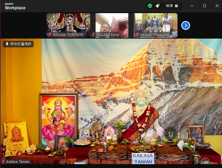Click muted mic icon on KAILASA Porur
Image resolution: width=222 pixels, height=168 pixels.
pos(93,35)
